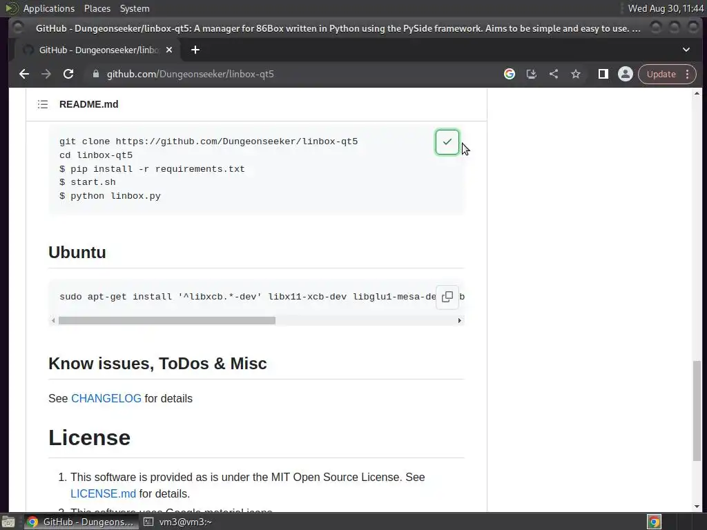Open the README outline list icon
This screenshot has width=707, height=530.
click(43, 104)
